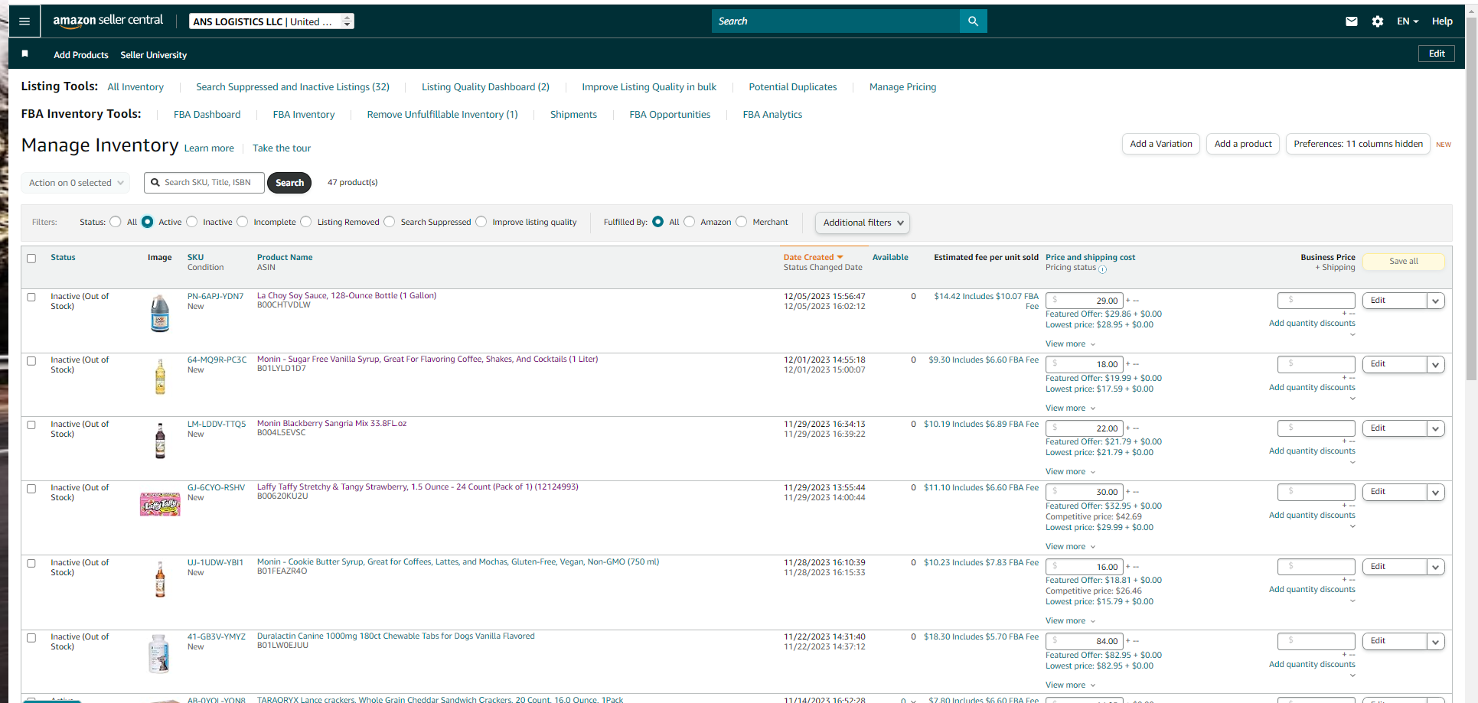Open Add quantity discounts for Monin Vanilla row
The image size is (1478, 703).
pos(1312,388)
